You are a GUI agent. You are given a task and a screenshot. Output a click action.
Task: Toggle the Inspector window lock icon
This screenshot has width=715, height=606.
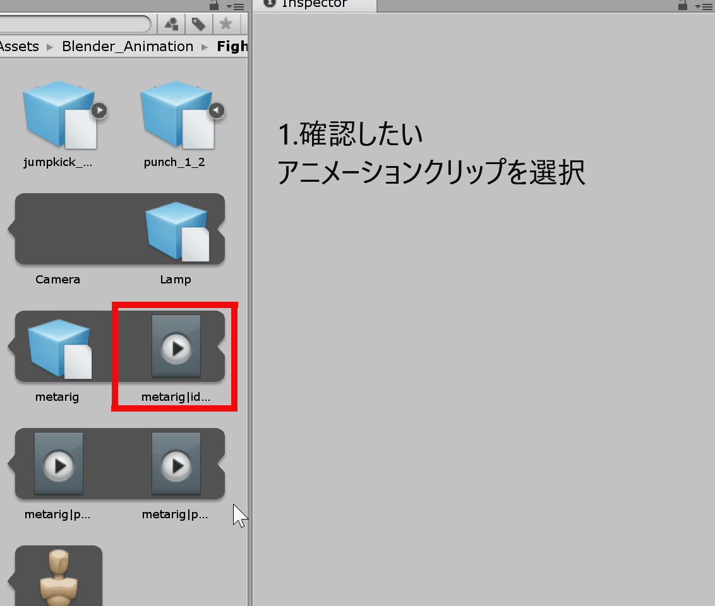pos(684,6)
